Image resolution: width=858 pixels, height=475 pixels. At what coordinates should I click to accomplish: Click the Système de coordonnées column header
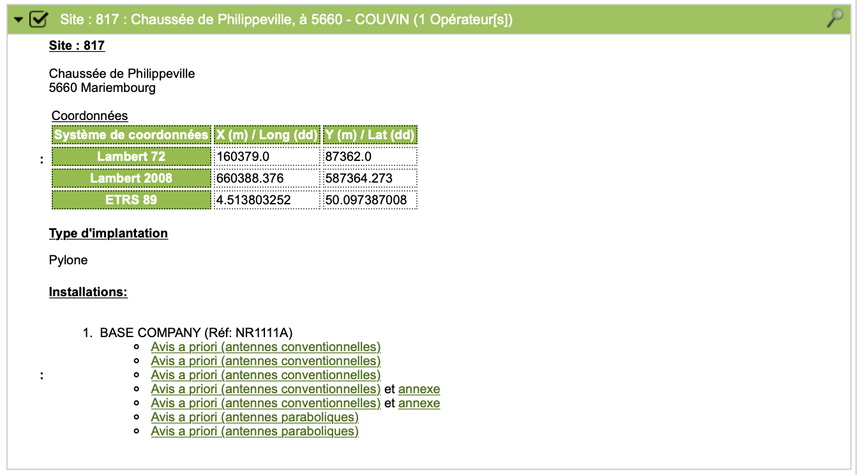(x=132, y=135)
